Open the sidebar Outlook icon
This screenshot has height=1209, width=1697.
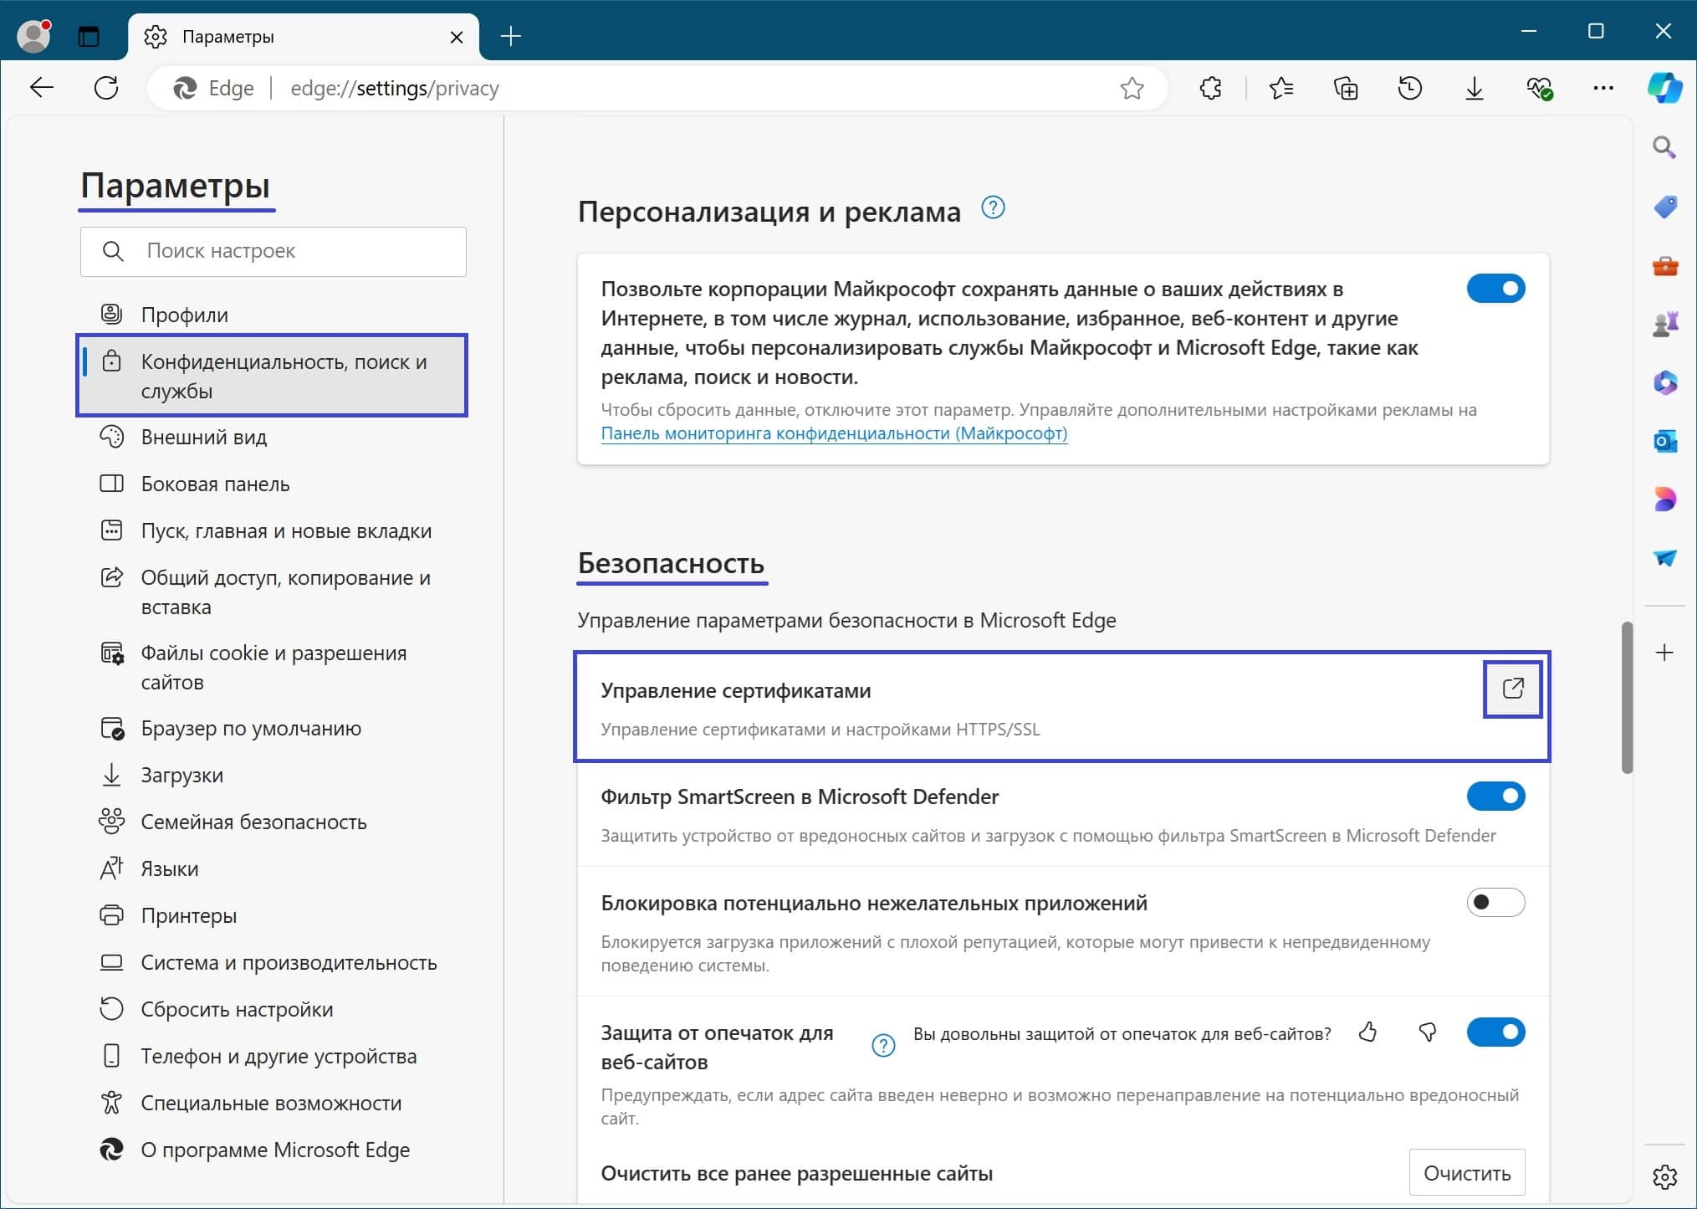pyautogui.click(x=1664, y=441)
